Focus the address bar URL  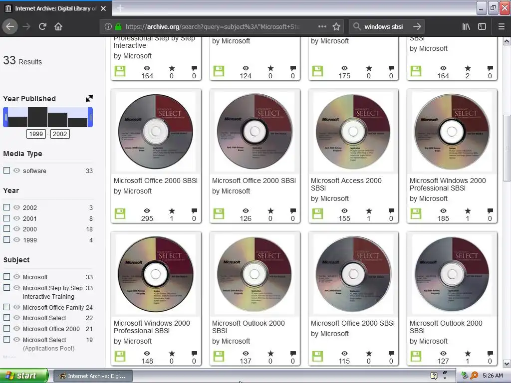pos(213,26)
